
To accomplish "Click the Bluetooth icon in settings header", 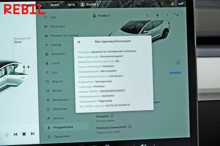I will (167, 15).
